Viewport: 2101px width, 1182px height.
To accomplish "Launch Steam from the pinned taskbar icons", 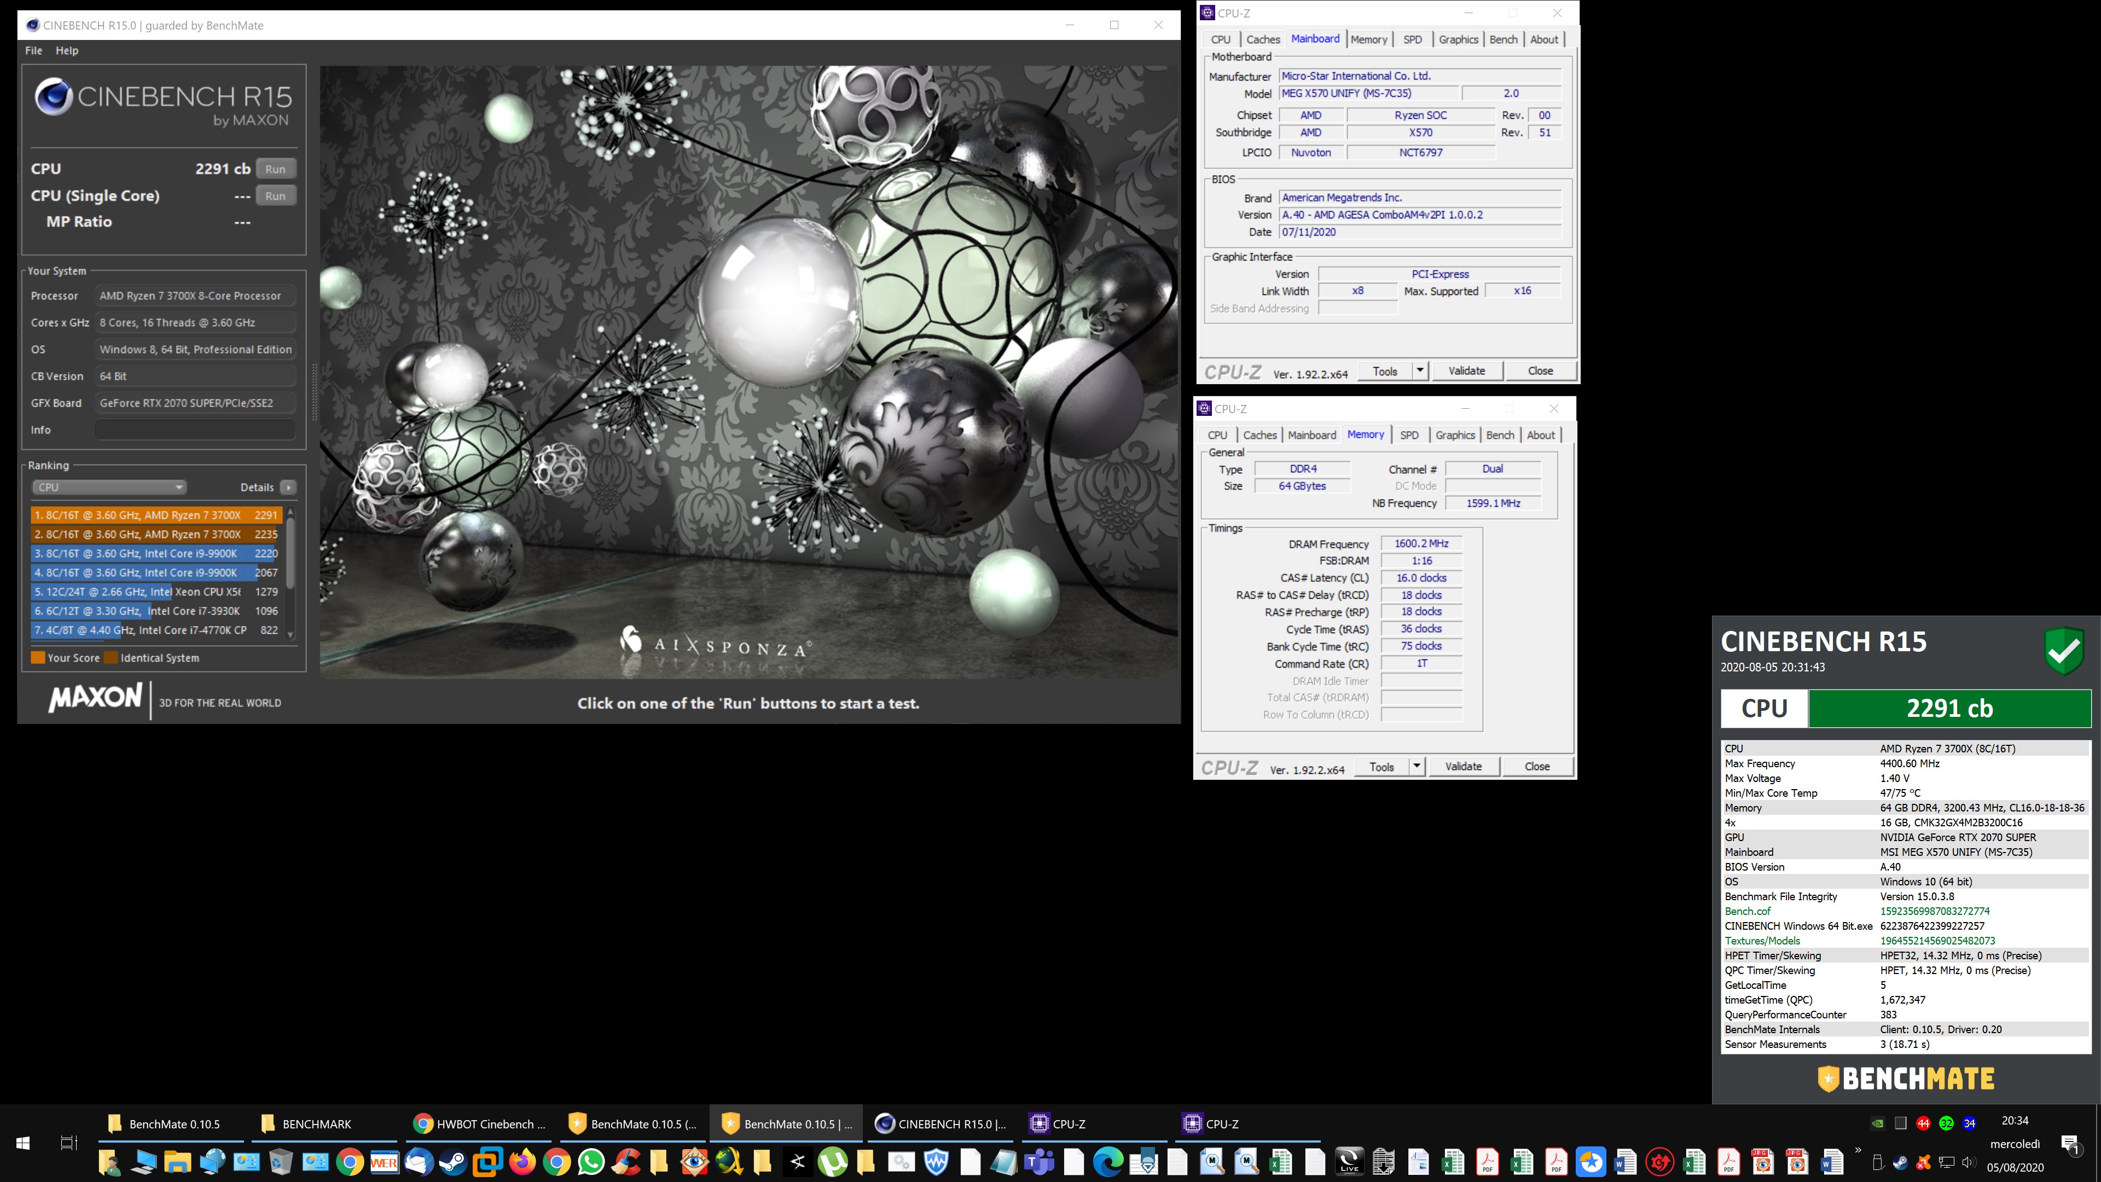I will point(452,1162).
